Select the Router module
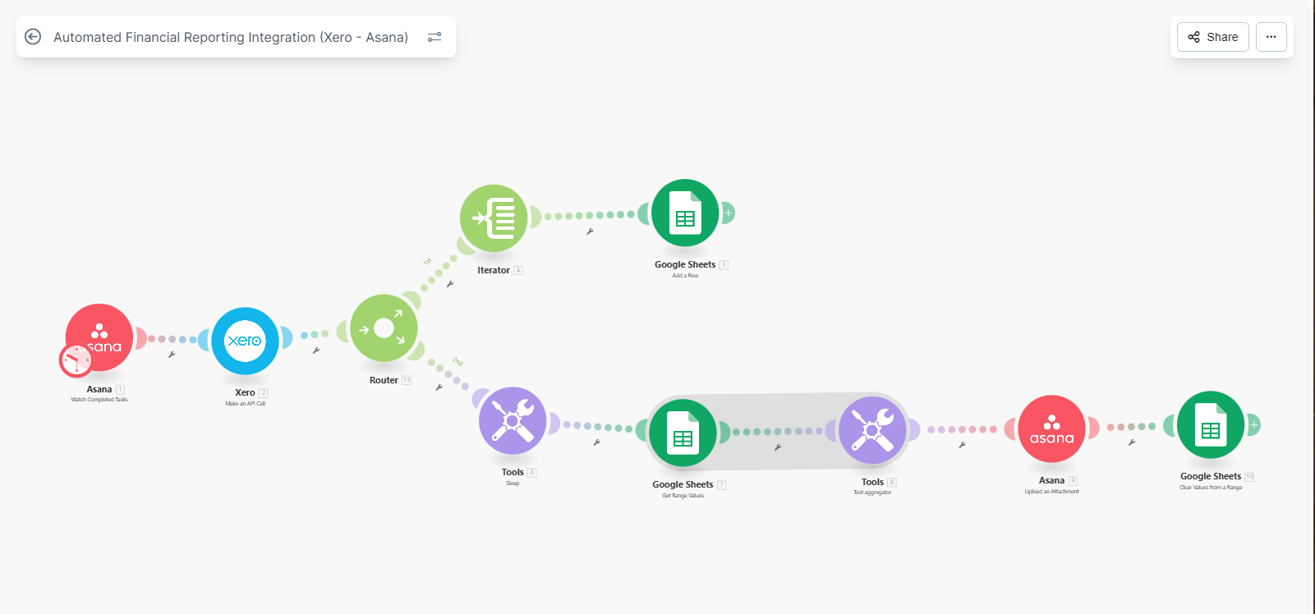1315x614 pixels. [x=384, y=328]
